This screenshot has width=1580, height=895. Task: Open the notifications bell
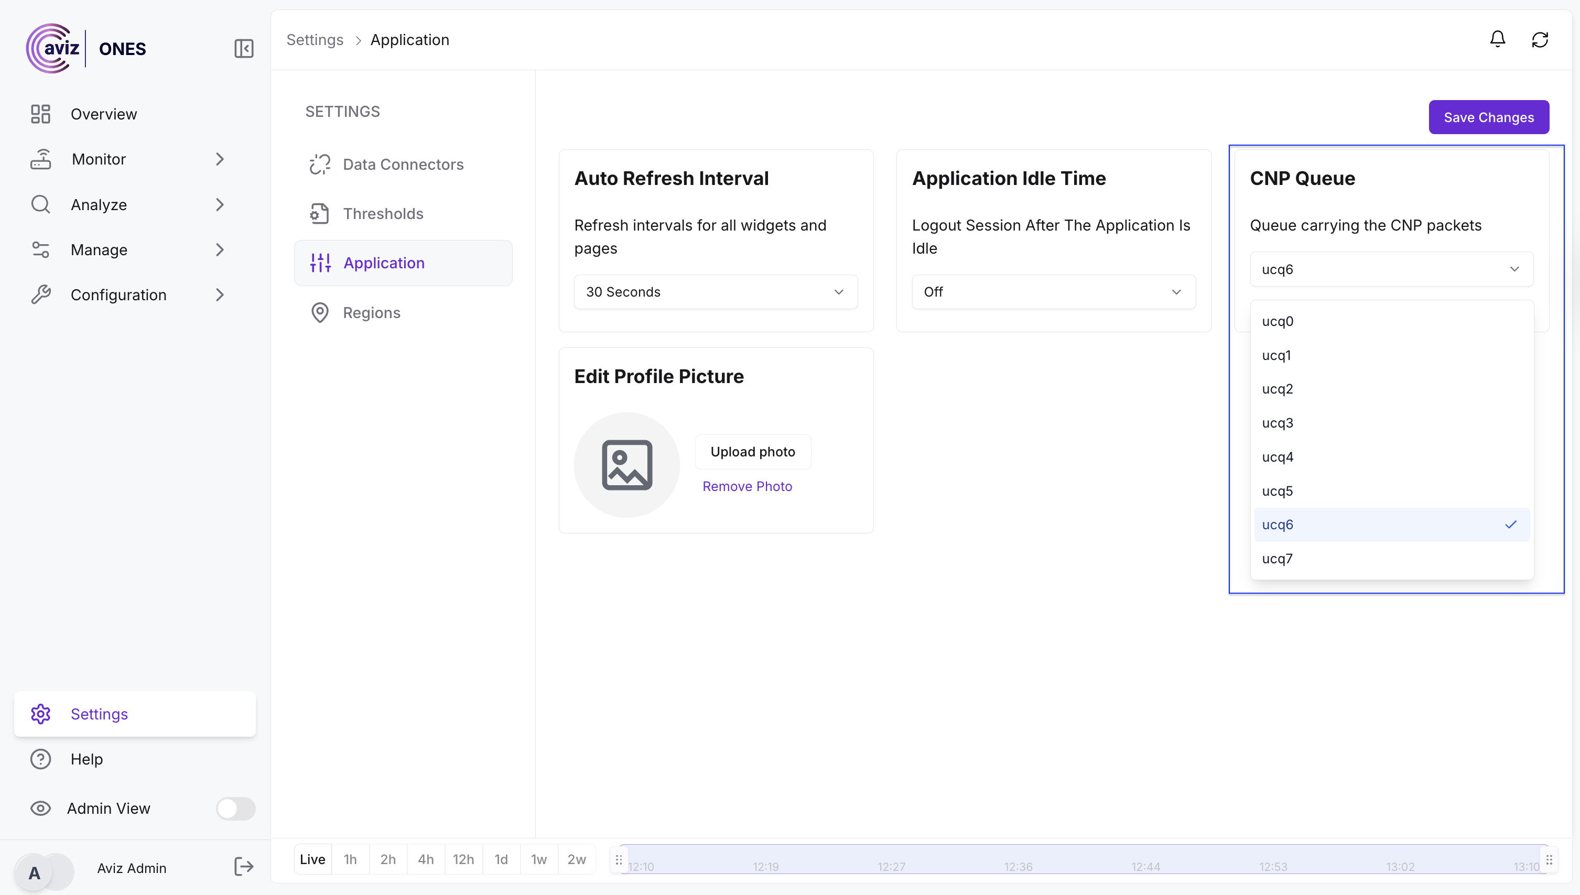tap(1497, 39)
